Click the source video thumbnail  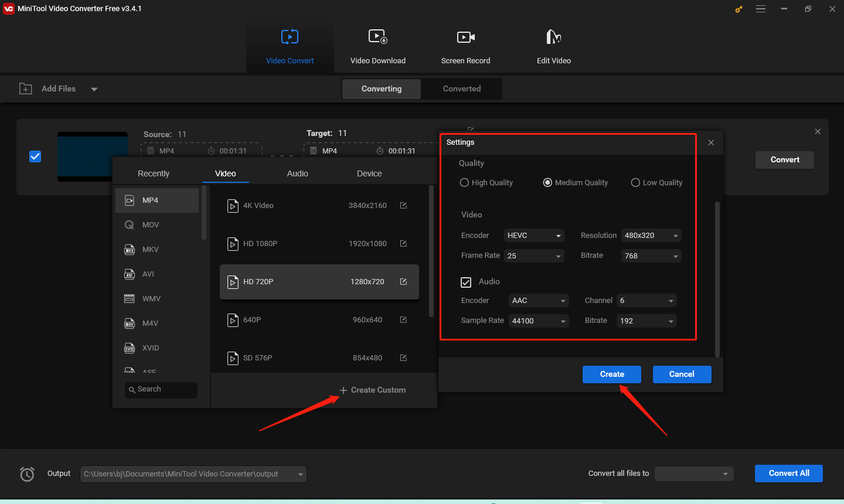(93, 156)
